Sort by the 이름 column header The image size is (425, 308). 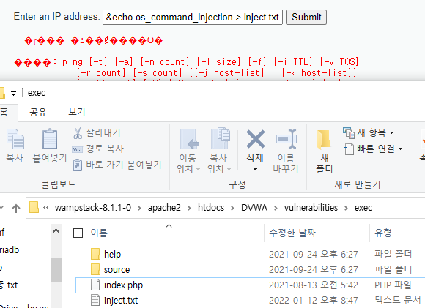[x=99, y=233]
